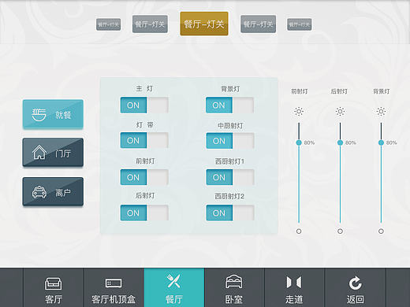Switch to the 卧室 tab label
410x307 pixels.
(x=233, y=299)
